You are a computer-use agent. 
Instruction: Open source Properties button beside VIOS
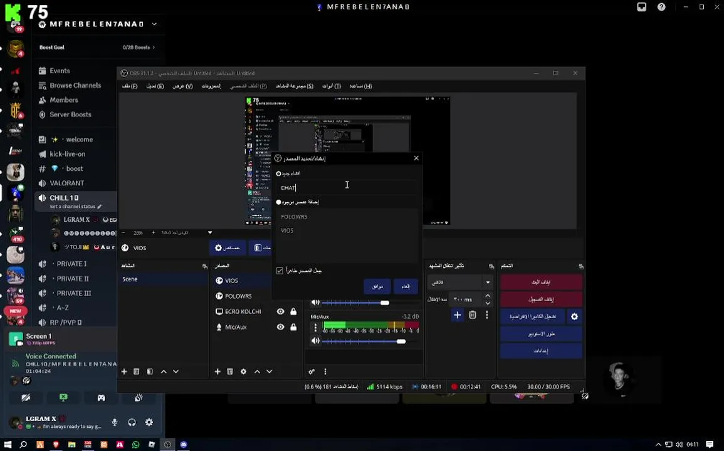pyautogui.click(x=228, y=248)
